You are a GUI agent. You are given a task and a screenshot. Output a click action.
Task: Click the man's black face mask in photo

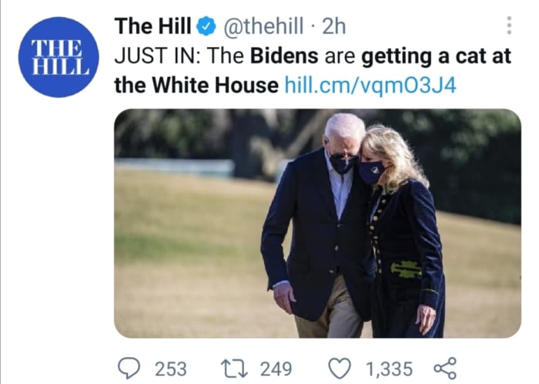pyautogui.click(x=341, y=163)
